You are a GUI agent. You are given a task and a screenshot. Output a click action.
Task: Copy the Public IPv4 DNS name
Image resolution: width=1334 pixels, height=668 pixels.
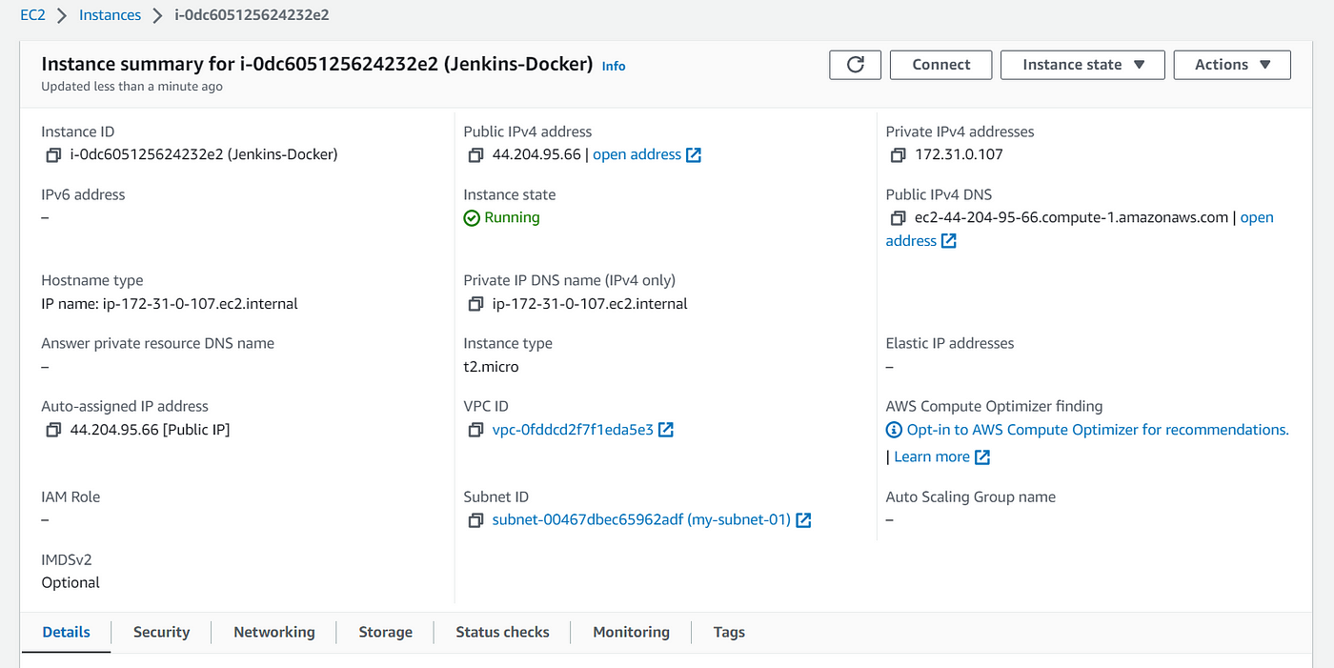click(898, 217)
